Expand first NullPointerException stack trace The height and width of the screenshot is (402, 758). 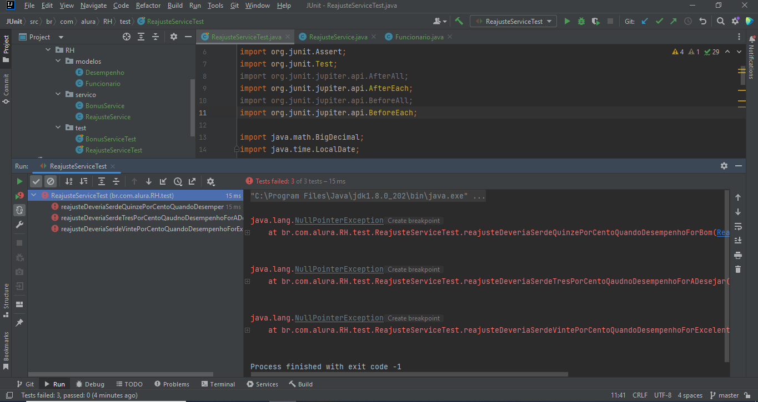pos(247,233)
